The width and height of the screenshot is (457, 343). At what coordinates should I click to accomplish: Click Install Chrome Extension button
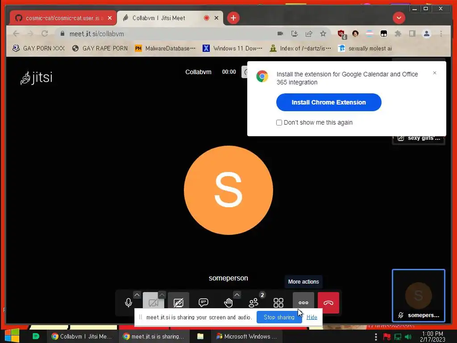(329, 102)
